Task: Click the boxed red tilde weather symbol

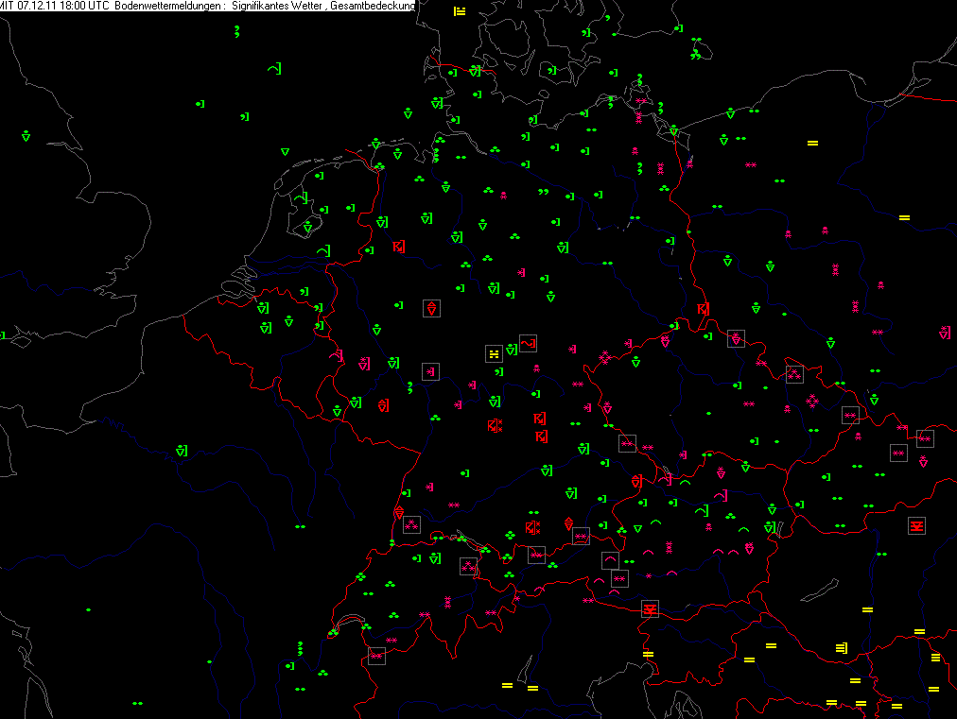Action: (528, 343)
